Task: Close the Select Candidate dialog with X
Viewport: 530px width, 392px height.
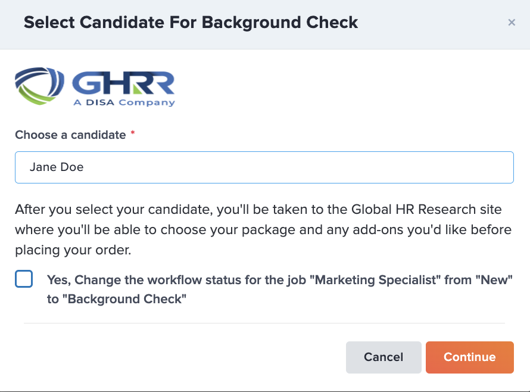Action: (512, 22)
